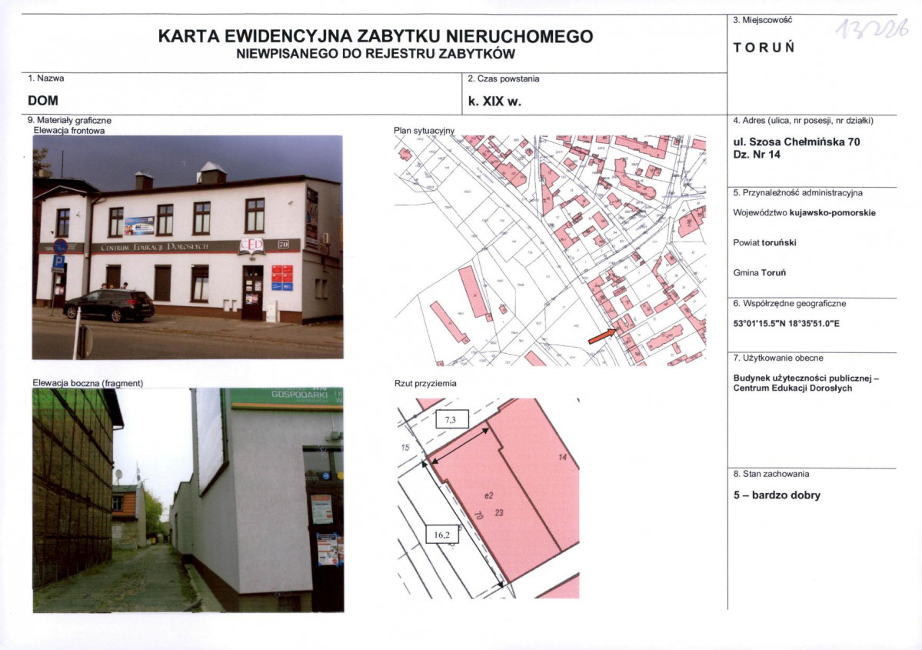The image size is (922, 650).
Task: Open the side elevation alley photo
Action: point(188,500)
